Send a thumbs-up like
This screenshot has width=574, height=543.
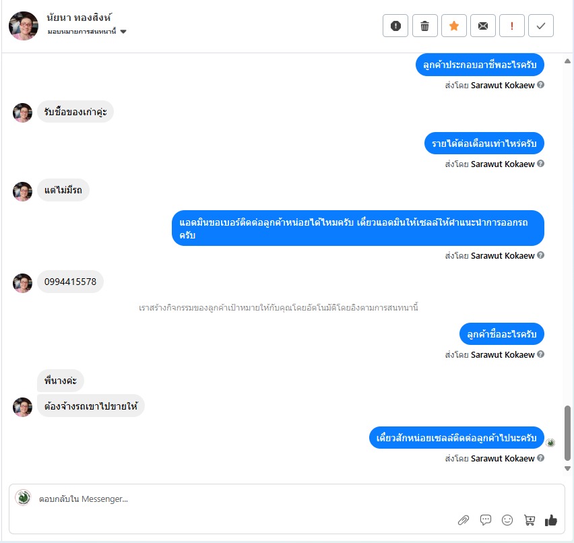coord(550,520)
